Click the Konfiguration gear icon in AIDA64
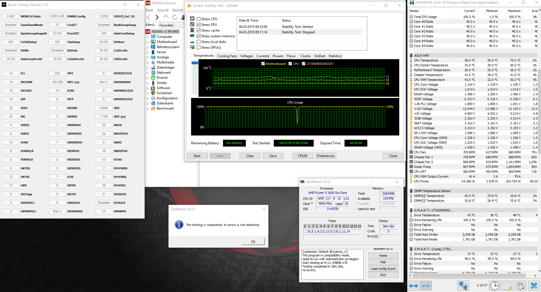This screenshot has height=292, width=541. point(153,98)
